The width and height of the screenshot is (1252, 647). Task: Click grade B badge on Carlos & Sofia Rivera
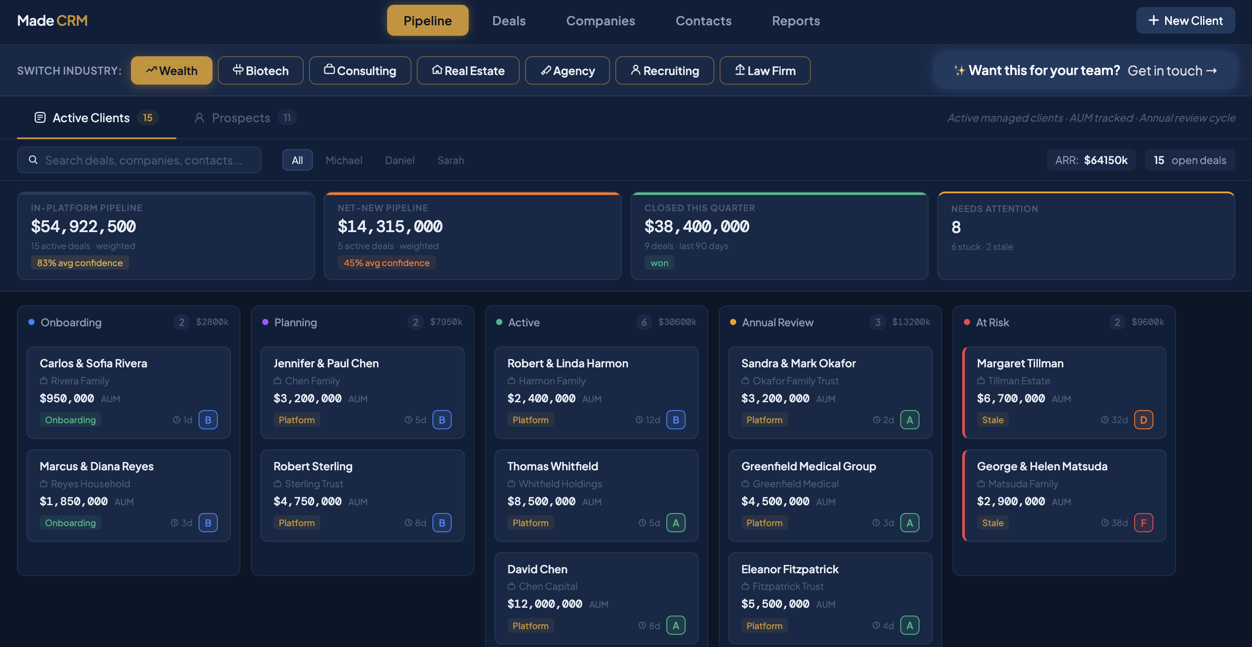pos(208,420)
